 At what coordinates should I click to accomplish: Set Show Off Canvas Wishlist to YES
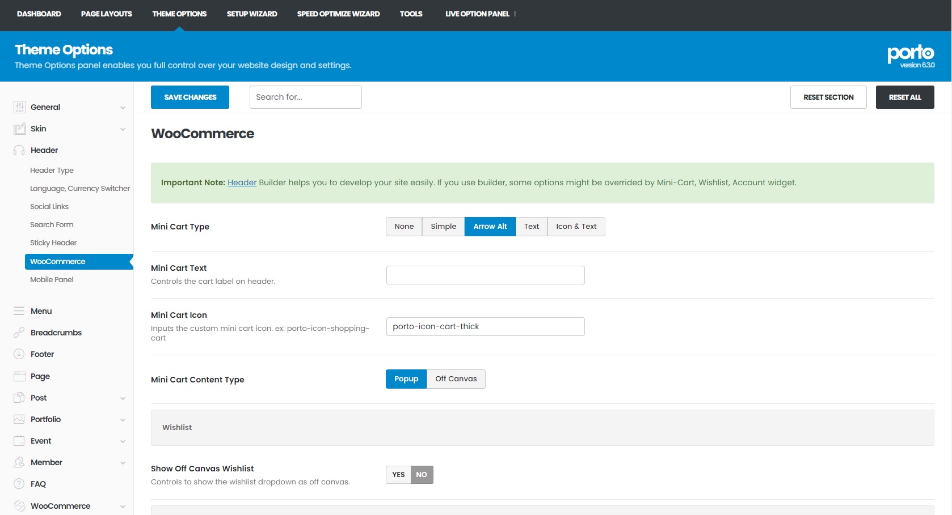tap(398, 475)
